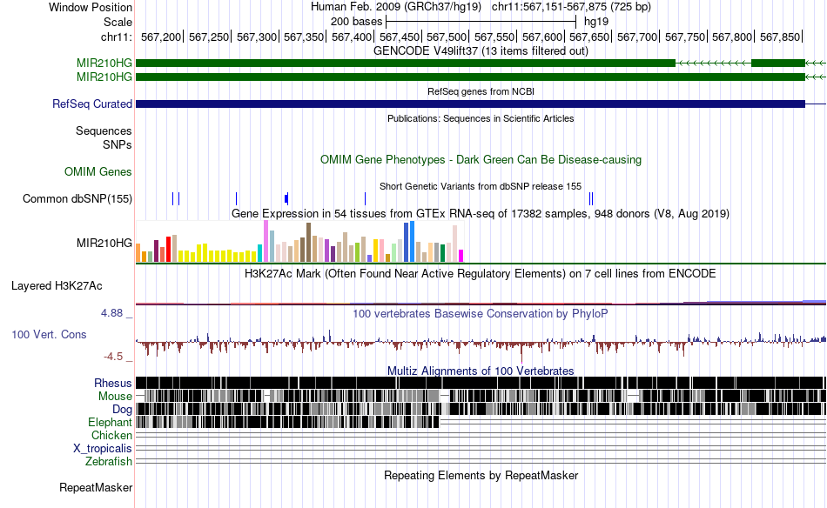827x508 pixels.
Task: Select the chr11: ruler label
Action: 116,37
